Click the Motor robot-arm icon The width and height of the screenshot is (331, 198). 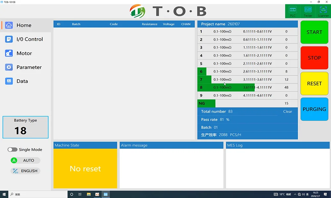pyautogui.click(x=9, y=53)
